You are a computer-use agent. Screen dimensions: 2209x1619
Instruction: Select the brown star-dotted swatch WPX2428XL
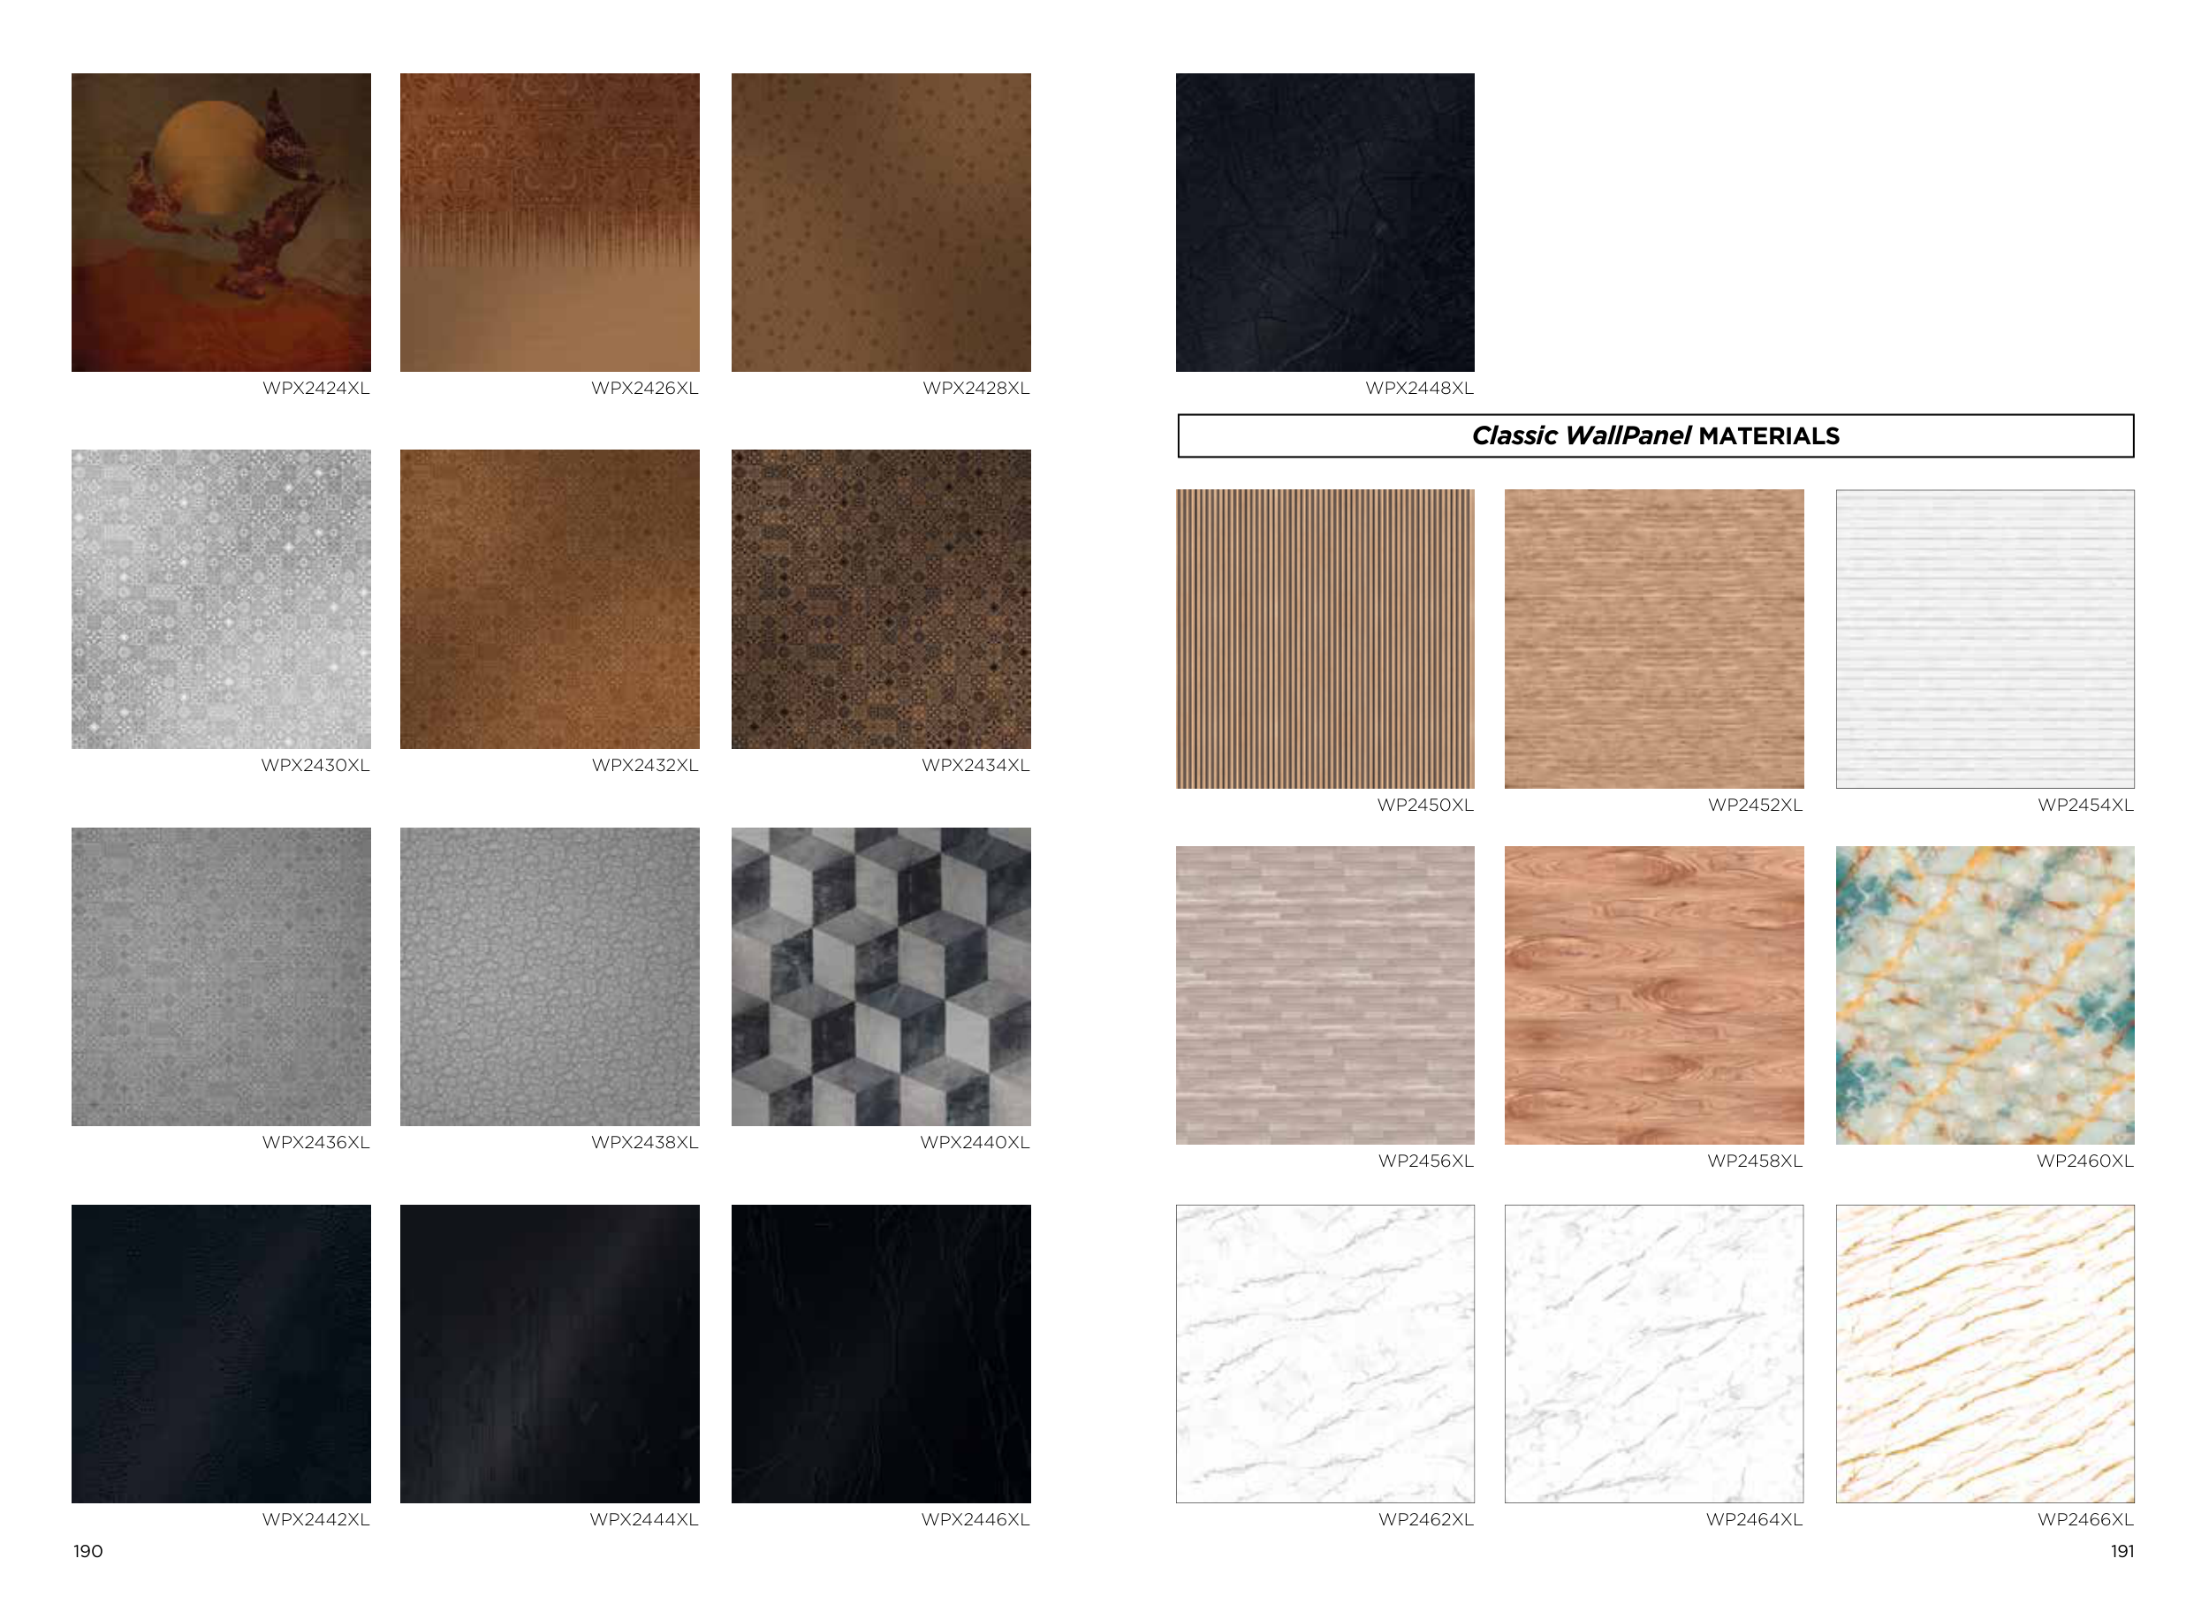click(880, 223)
